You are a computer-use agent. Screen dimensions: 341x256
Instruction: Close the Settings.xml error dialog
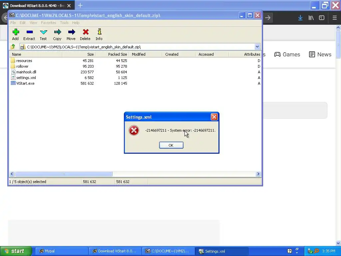(x=214, y=117)
